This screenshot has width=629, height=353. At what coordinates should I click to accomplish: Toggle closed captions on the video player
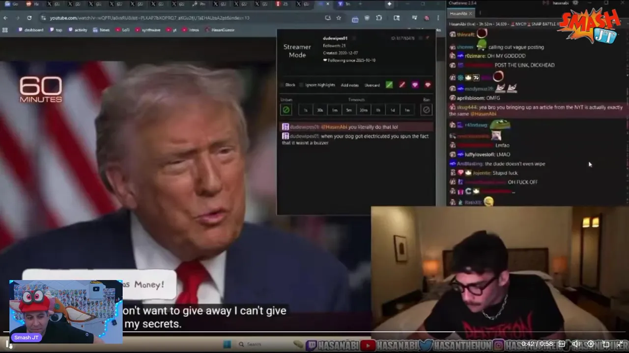point(562,344)
